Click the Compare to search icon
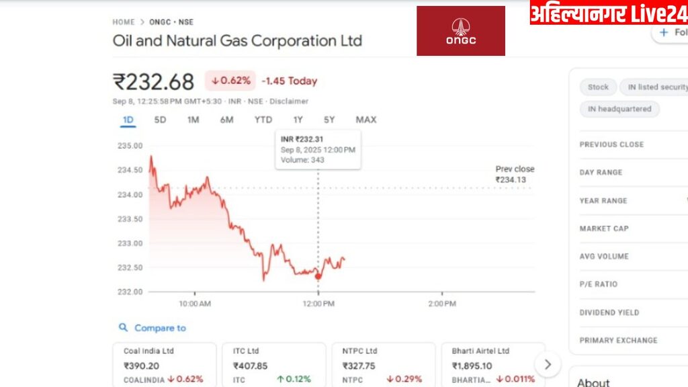The width and height of the screenshot is (688, 387). [x=123, y=328]
